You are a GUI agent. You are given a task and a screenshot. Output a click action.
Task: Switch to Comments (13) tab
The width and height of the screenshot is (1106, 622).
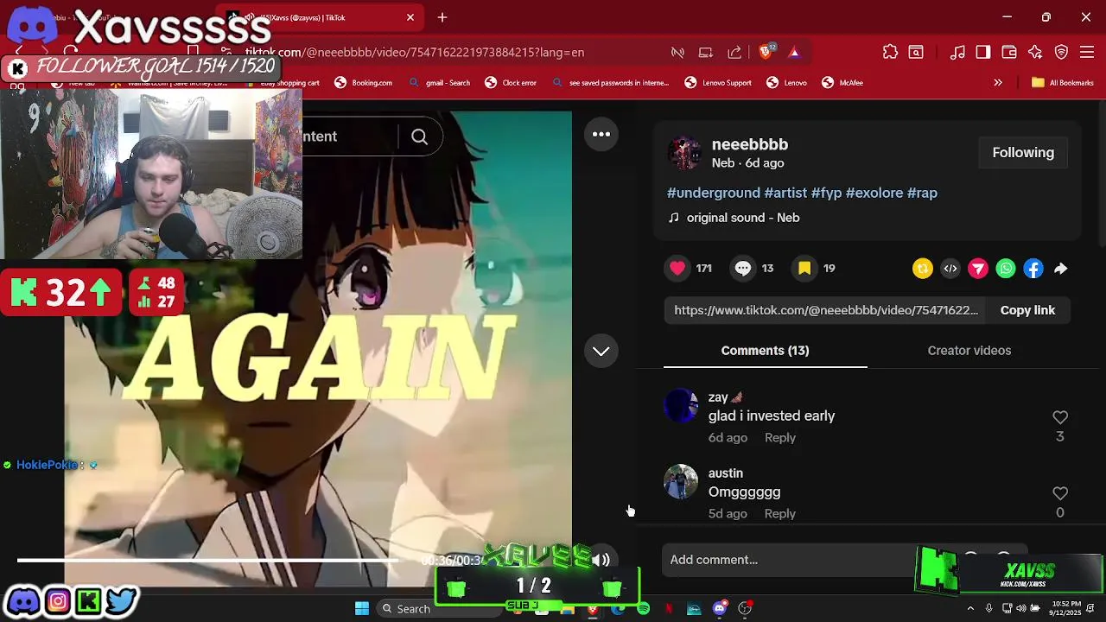[x=765, y=351]
